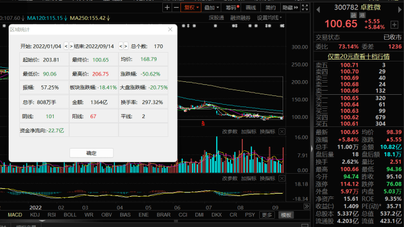Click 隐藏 to hide side panel
This screenshot has height=227, width=404.
point(290,8)
